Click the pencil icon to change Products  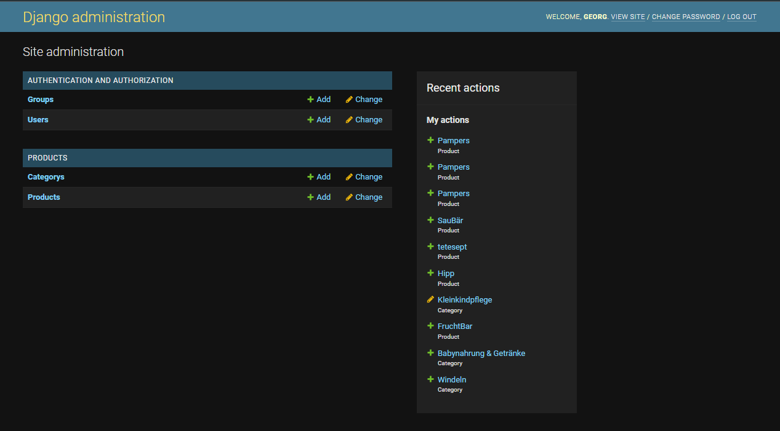pyautogui.click(x=350, y=197)
